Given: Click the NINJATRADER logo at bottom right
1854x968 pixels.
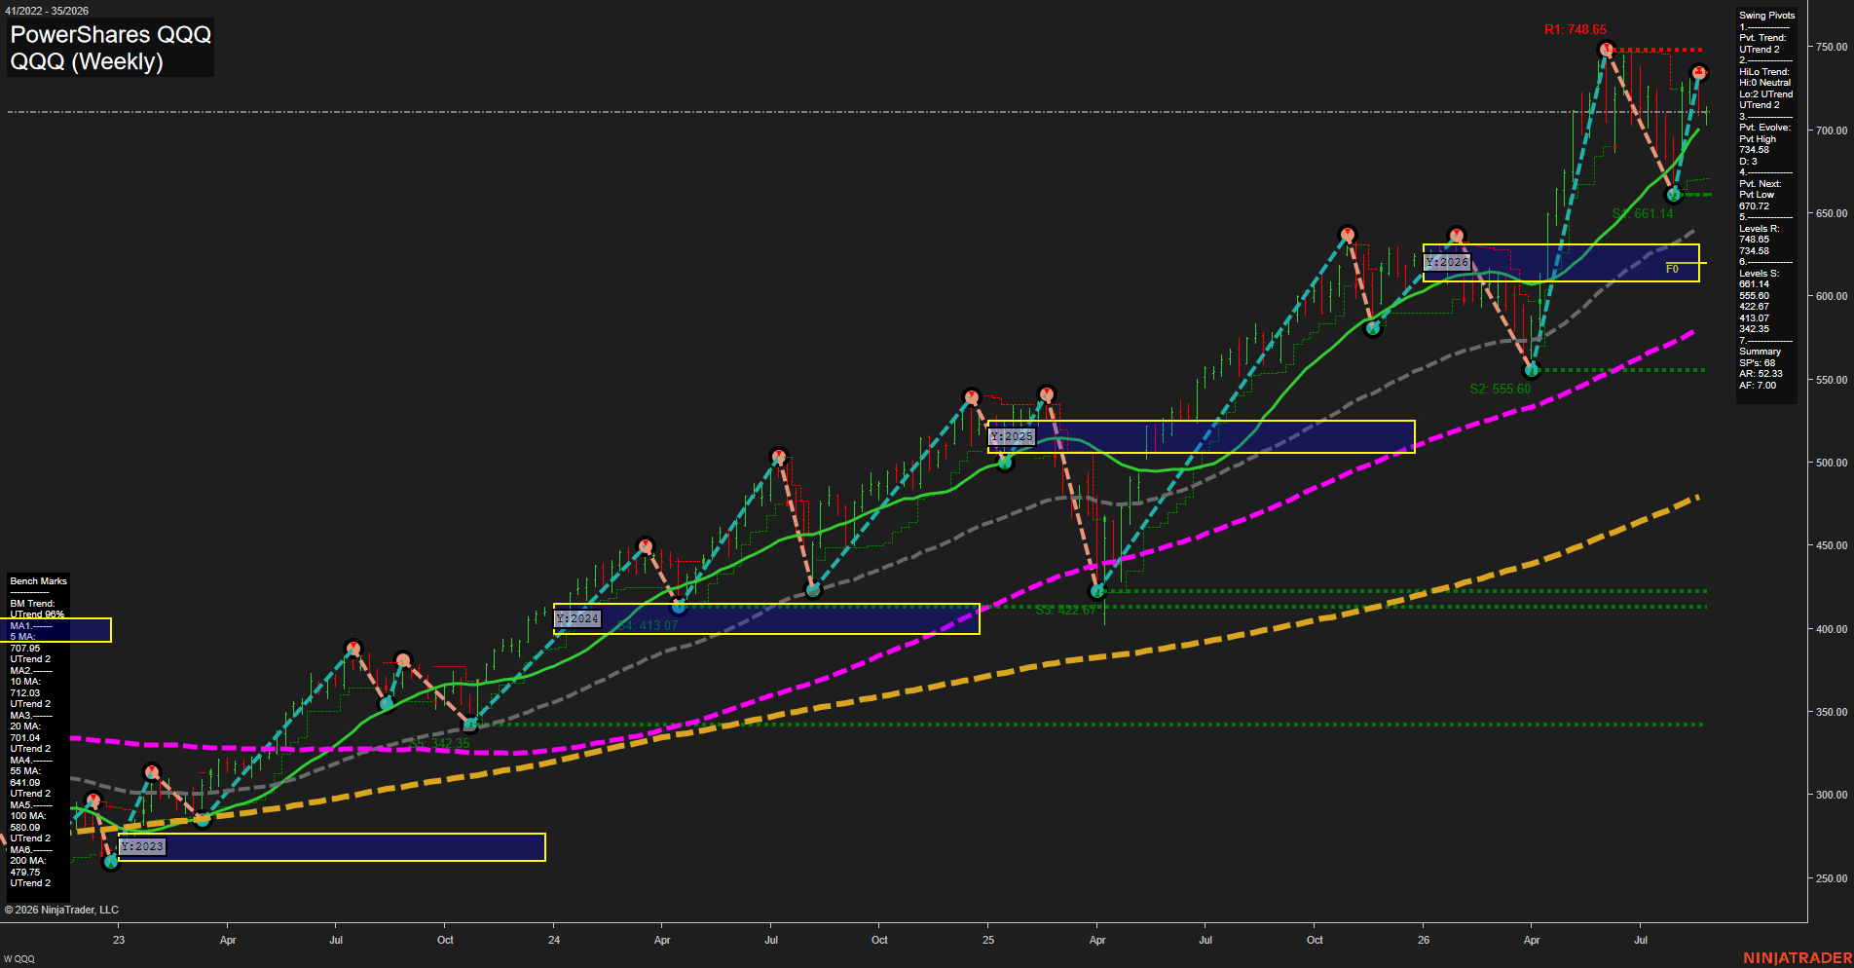Looking at the screenshot, I should [1798, 958].
